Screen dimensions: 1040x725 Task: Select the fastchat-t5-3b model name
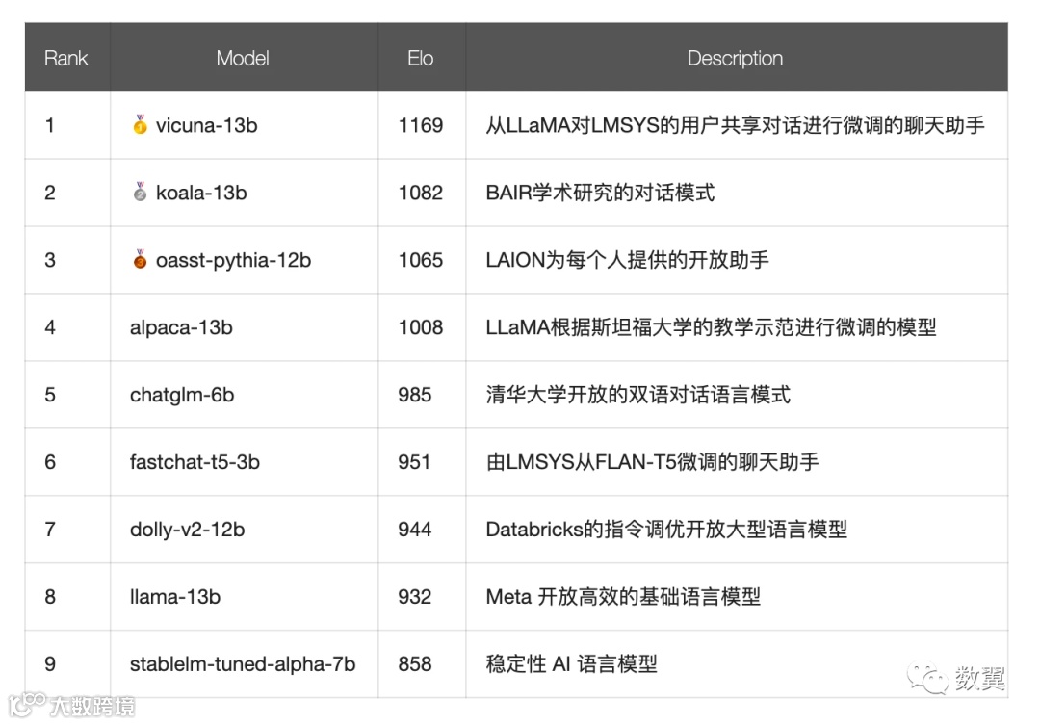(195, 462)
